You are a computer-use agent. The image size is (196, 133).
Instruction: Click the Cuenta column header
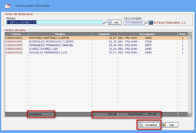coord(17,34)
